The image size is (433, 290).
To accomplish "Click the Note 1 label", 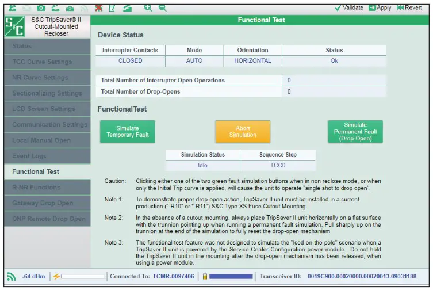I will 113,199.
